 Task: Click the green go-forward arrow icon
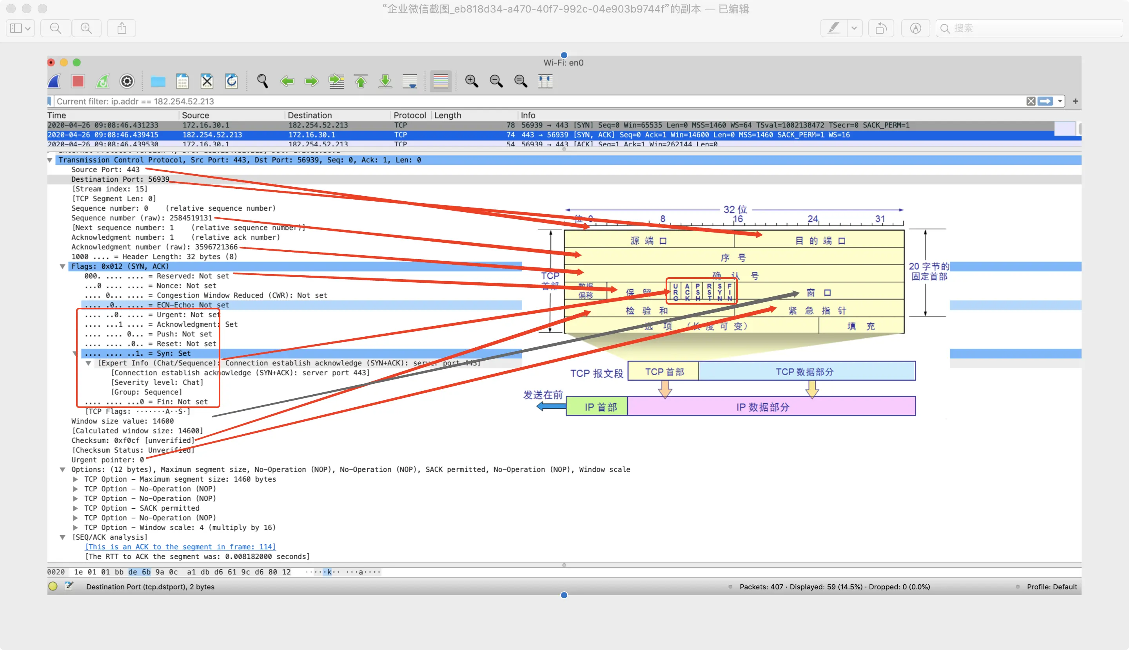[311, 81]
